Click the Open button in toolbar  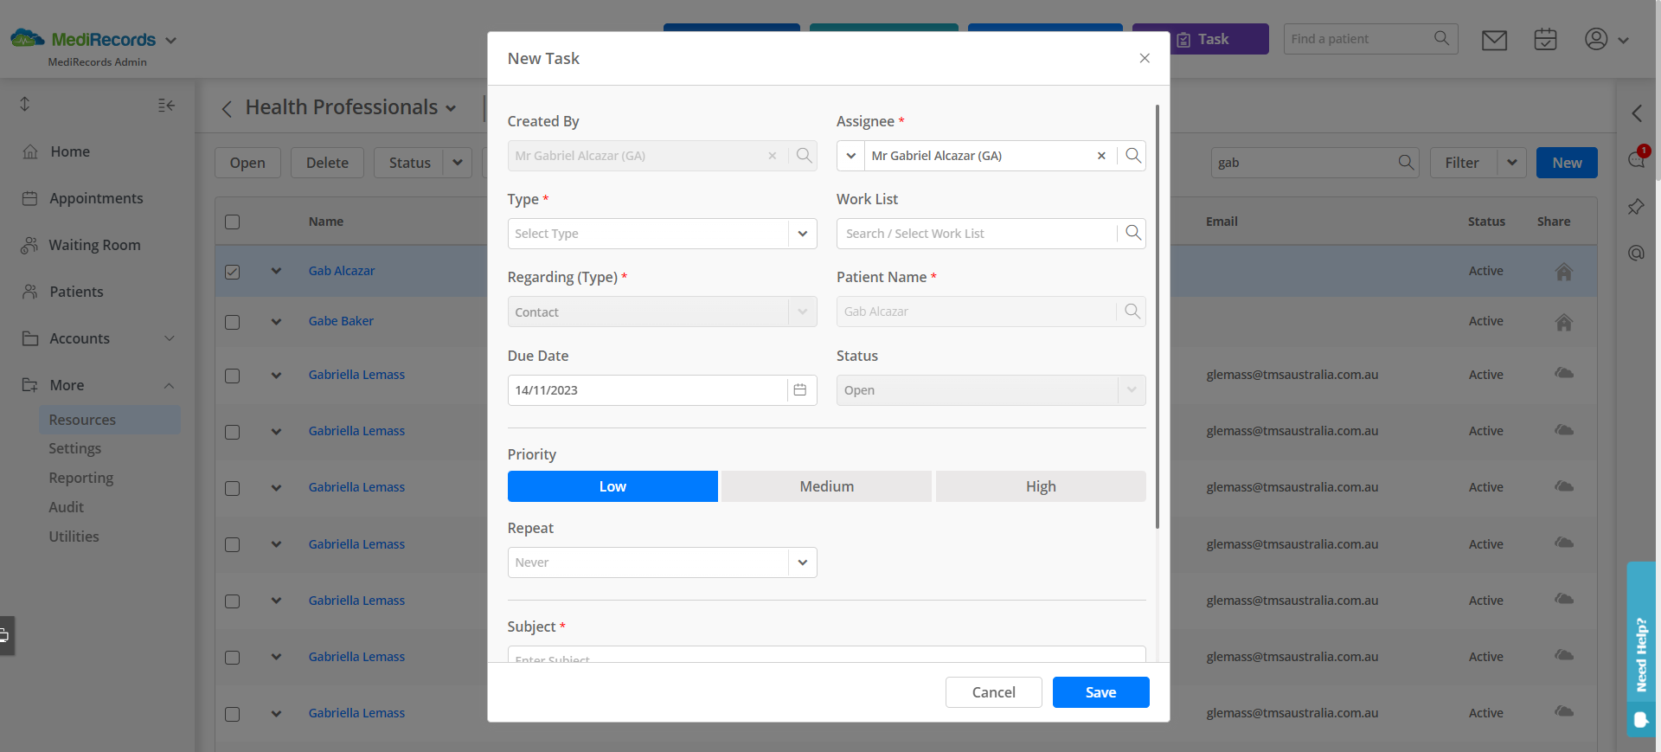(x=247, y=163)
